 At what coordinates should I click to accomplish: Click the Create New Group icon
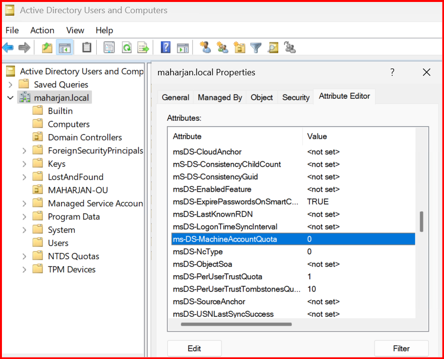[x=222, y=47]
